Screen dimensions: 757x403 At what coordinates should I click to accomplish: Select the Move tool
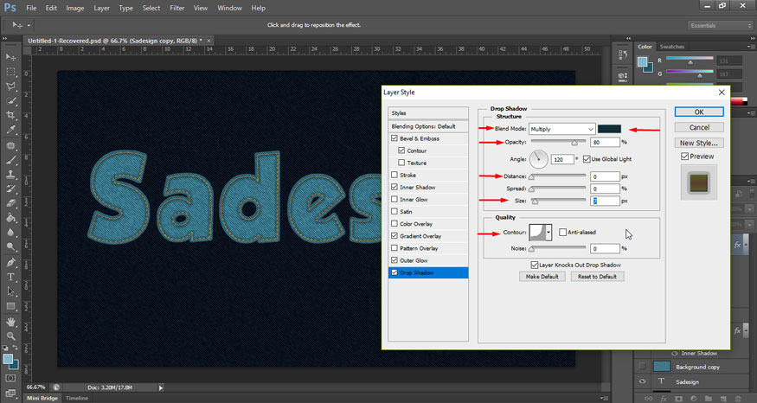pos(10,57)
